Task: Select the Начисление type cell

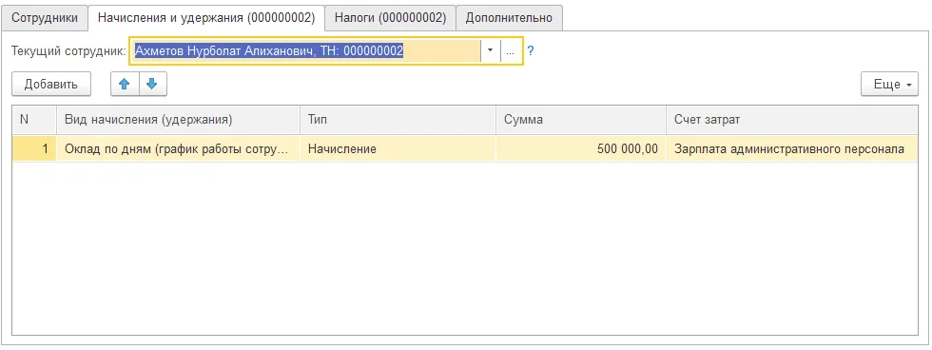Action: (x=398, y=148)
